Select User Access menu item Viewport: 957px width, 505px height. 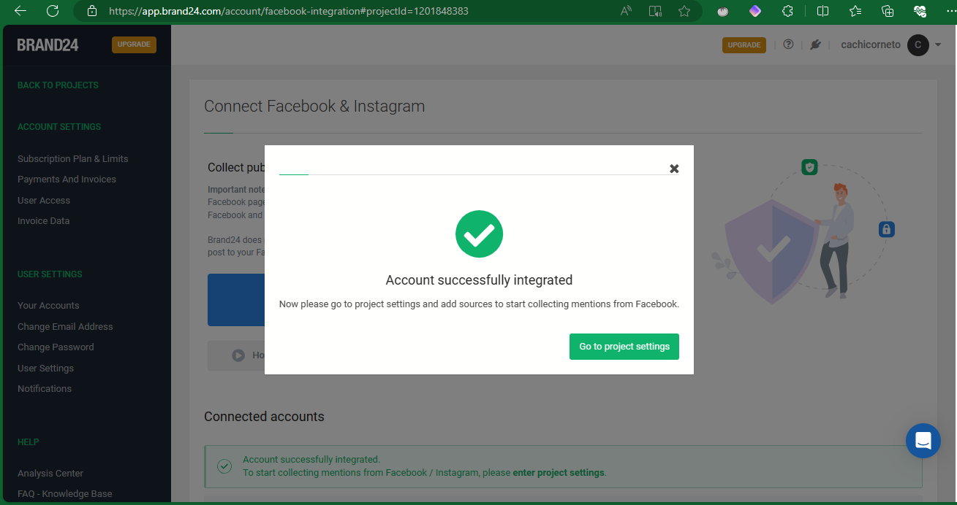click(x=44, y=201)
